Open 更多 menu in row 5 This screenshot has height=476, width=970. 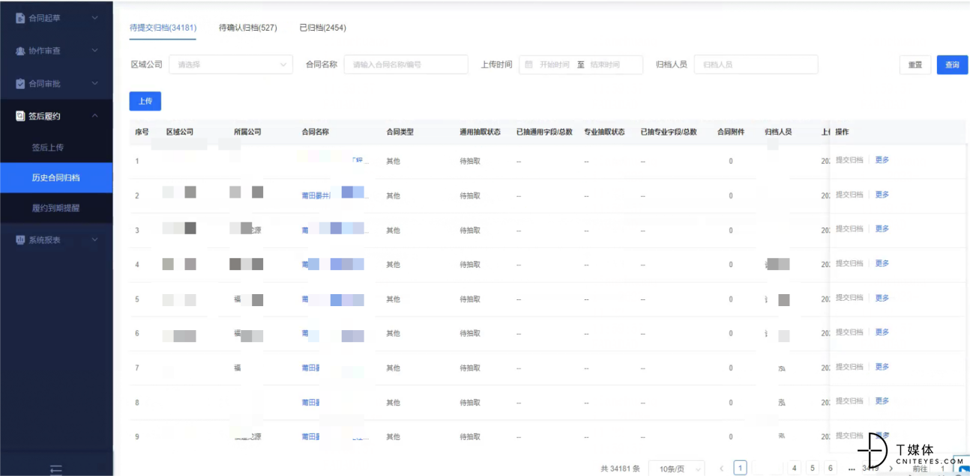pos(882,298)
